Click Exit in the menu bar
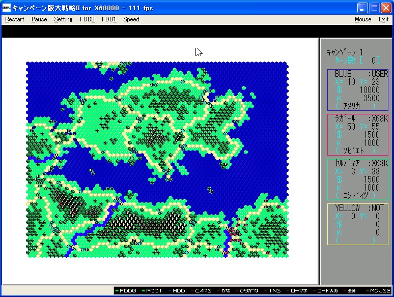 (x=384, y=19)
